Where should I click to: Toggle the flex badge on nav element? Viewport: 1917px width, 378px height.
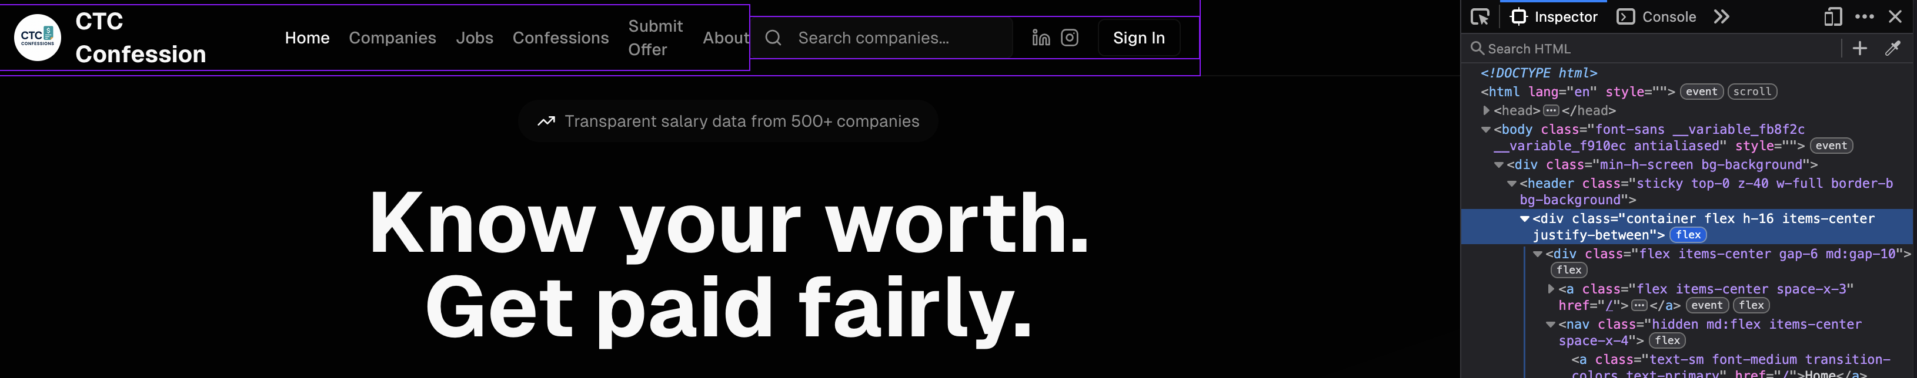point(1667,341)
